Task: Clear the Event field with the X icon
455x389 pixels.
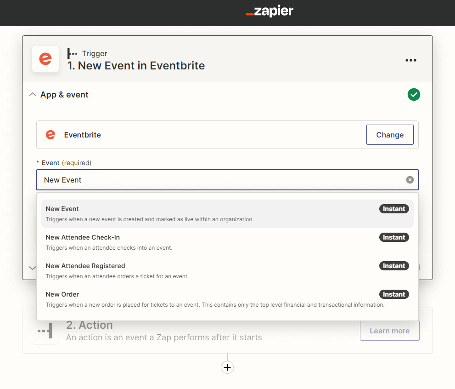Action: click(410, 180)
